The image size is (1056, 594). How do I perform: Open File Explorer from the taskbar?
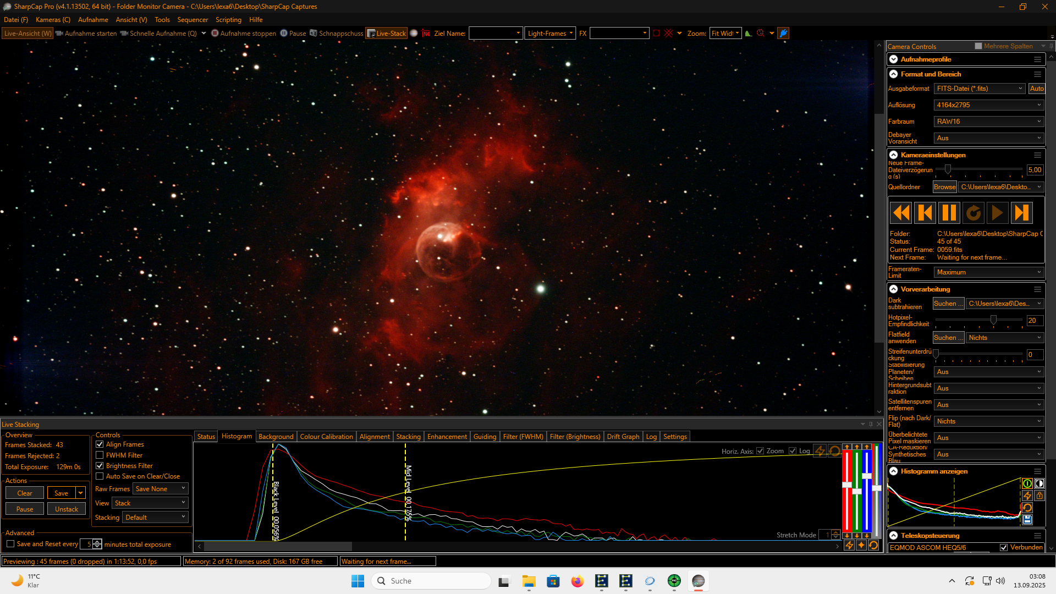click(x=529, y=581)
